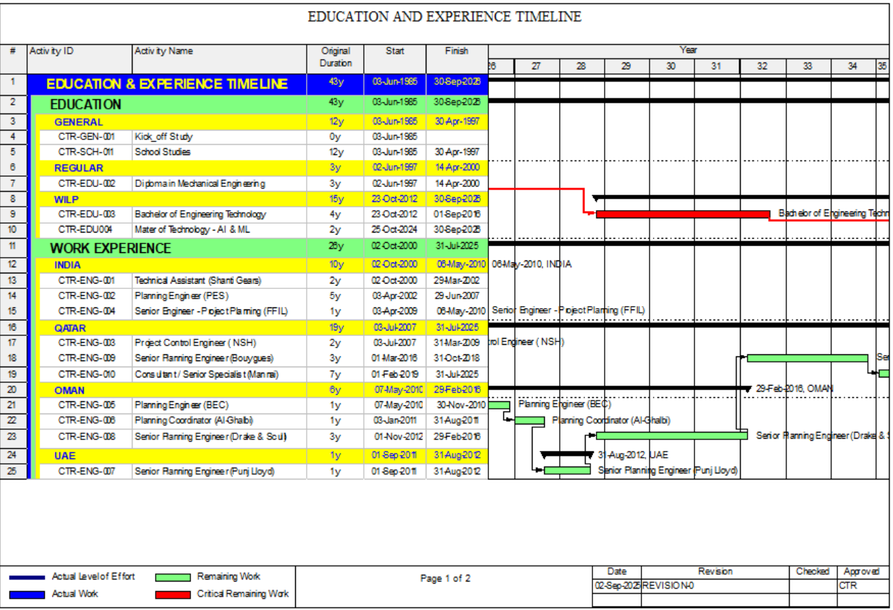893x610 pixels.
Task: Select year 27 in the timescale
Action: click(x=537, y=66)
